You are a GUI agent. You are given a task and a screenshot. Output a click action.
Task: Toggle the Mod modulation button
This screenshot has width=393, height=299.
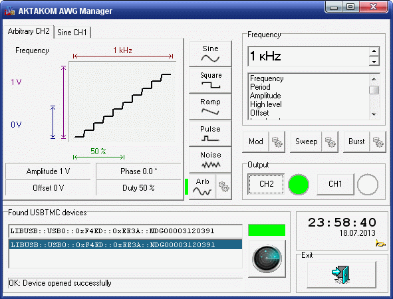click(256, 142)
